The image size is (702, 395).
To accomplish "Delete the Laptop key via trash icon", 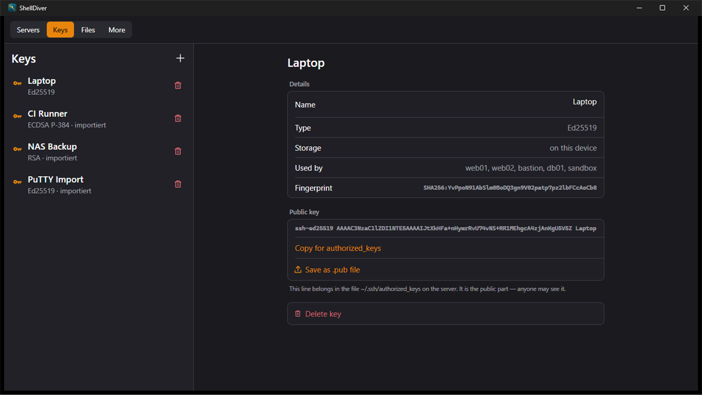I will [x=178, y=85].
